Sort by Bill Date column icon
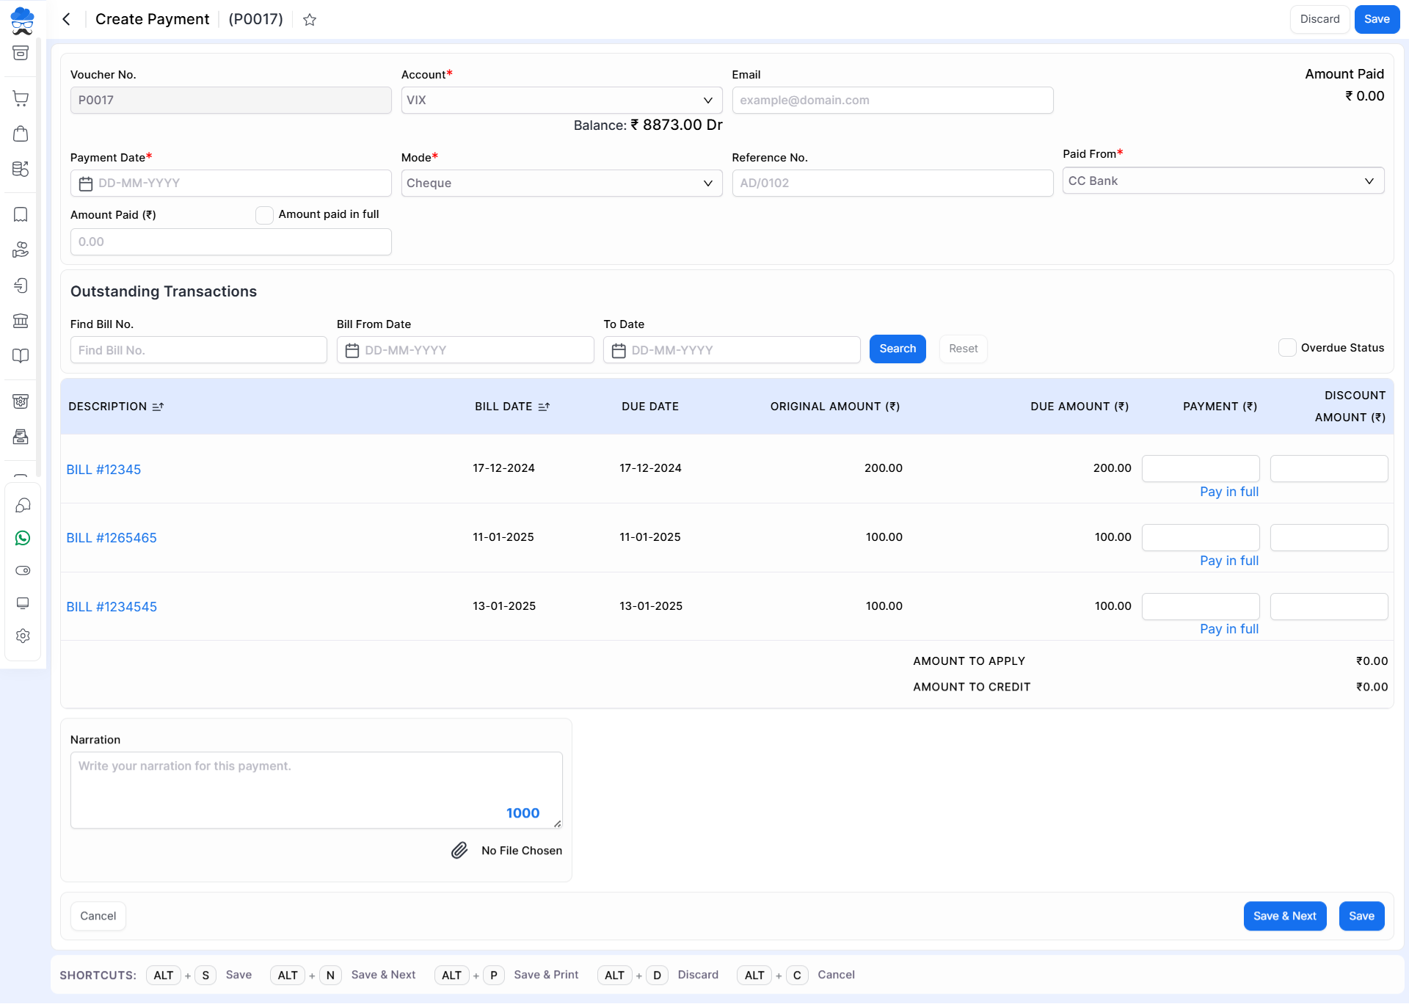This screenshot has width=1409, height=1004. pos(544,407)
